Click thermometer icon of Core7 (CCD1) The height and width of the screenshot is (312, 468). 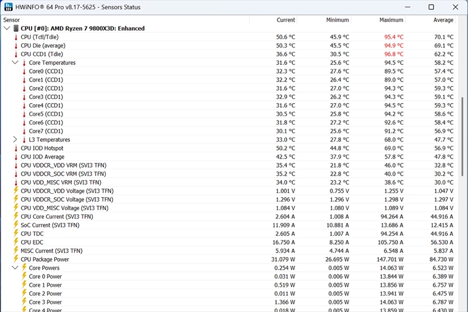click(x=24, y=131)
